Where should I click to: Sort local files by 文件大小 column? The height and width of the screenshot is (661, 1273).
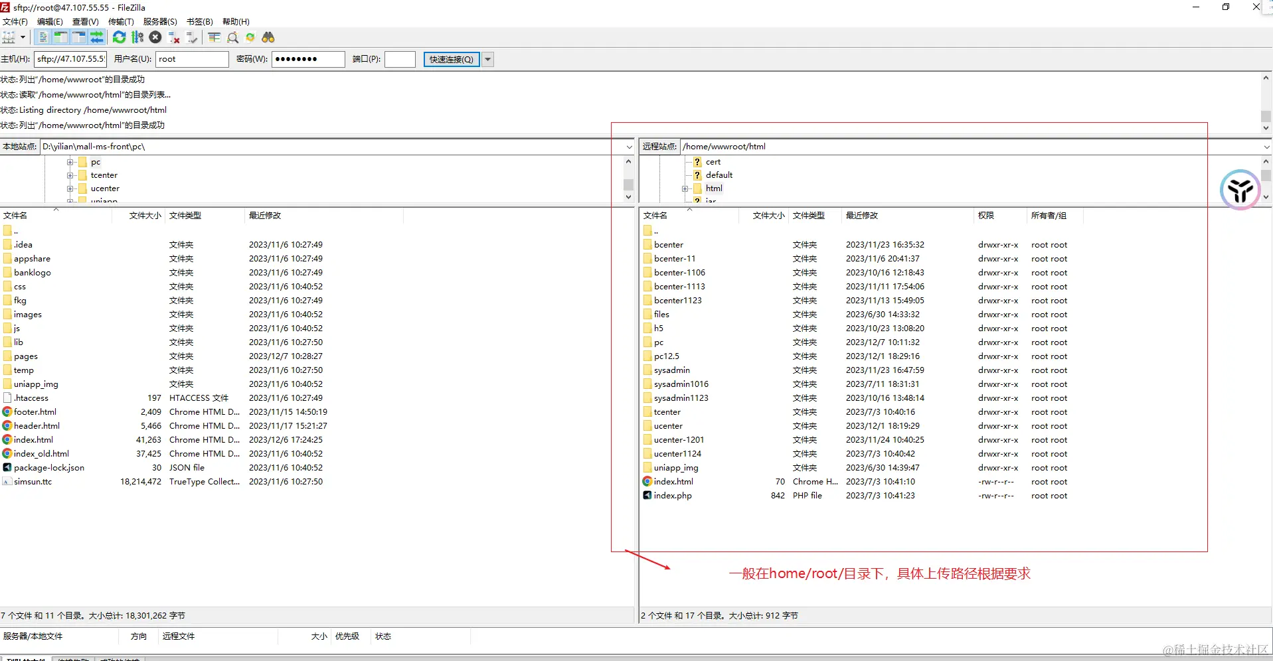click(138, 216)
